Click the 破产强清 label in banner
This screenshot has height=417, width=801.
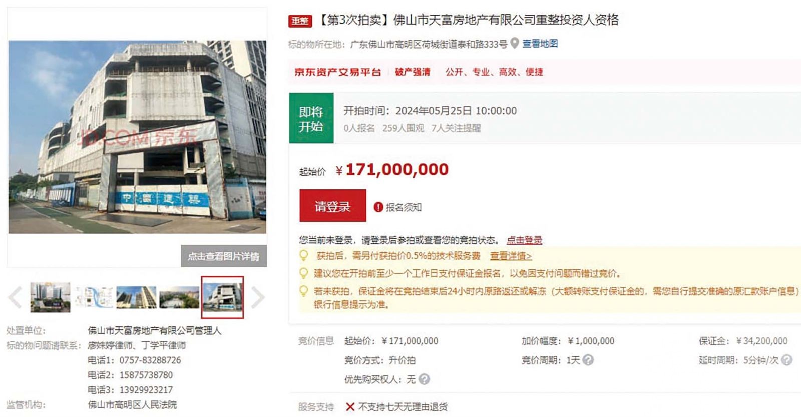(413, 72)
